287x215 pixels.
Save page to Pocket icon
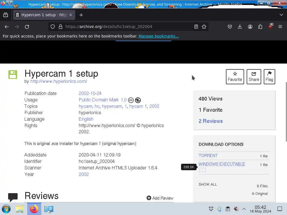[230, 27]
